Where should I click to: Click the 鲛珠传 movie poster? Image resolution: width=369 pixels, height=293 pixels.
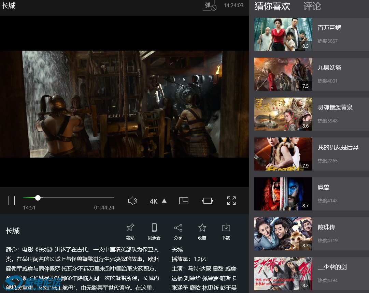pyautogui.click(x=283, y=234)
